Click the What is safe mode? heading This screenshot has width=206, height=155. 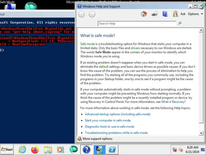point(98,35)
